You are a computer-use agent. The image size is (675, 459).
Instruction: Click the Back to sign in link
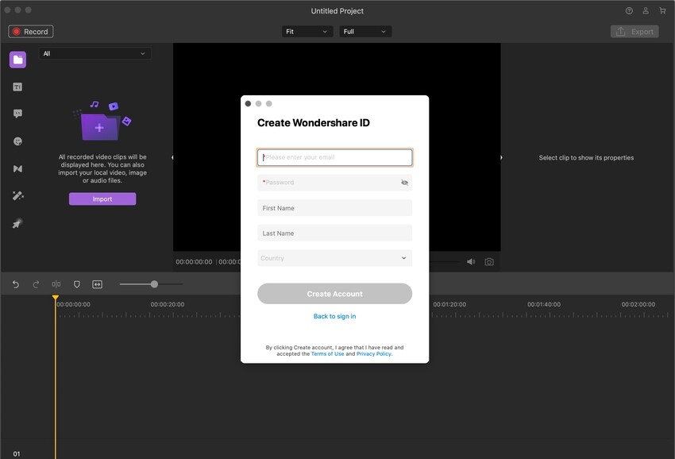tap(334, 316)
